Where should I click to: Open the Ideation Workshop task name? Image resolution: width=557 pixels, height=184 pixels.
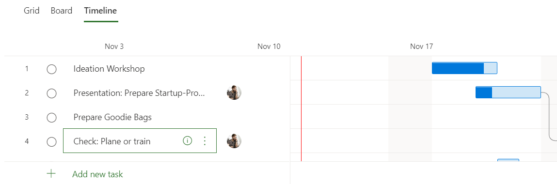(109, 68)
